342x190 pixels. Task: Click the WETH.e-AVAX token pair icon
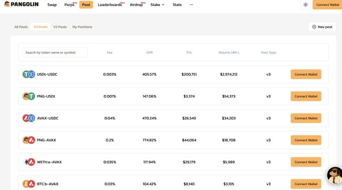pyautogui.click(x=29, y=162)
